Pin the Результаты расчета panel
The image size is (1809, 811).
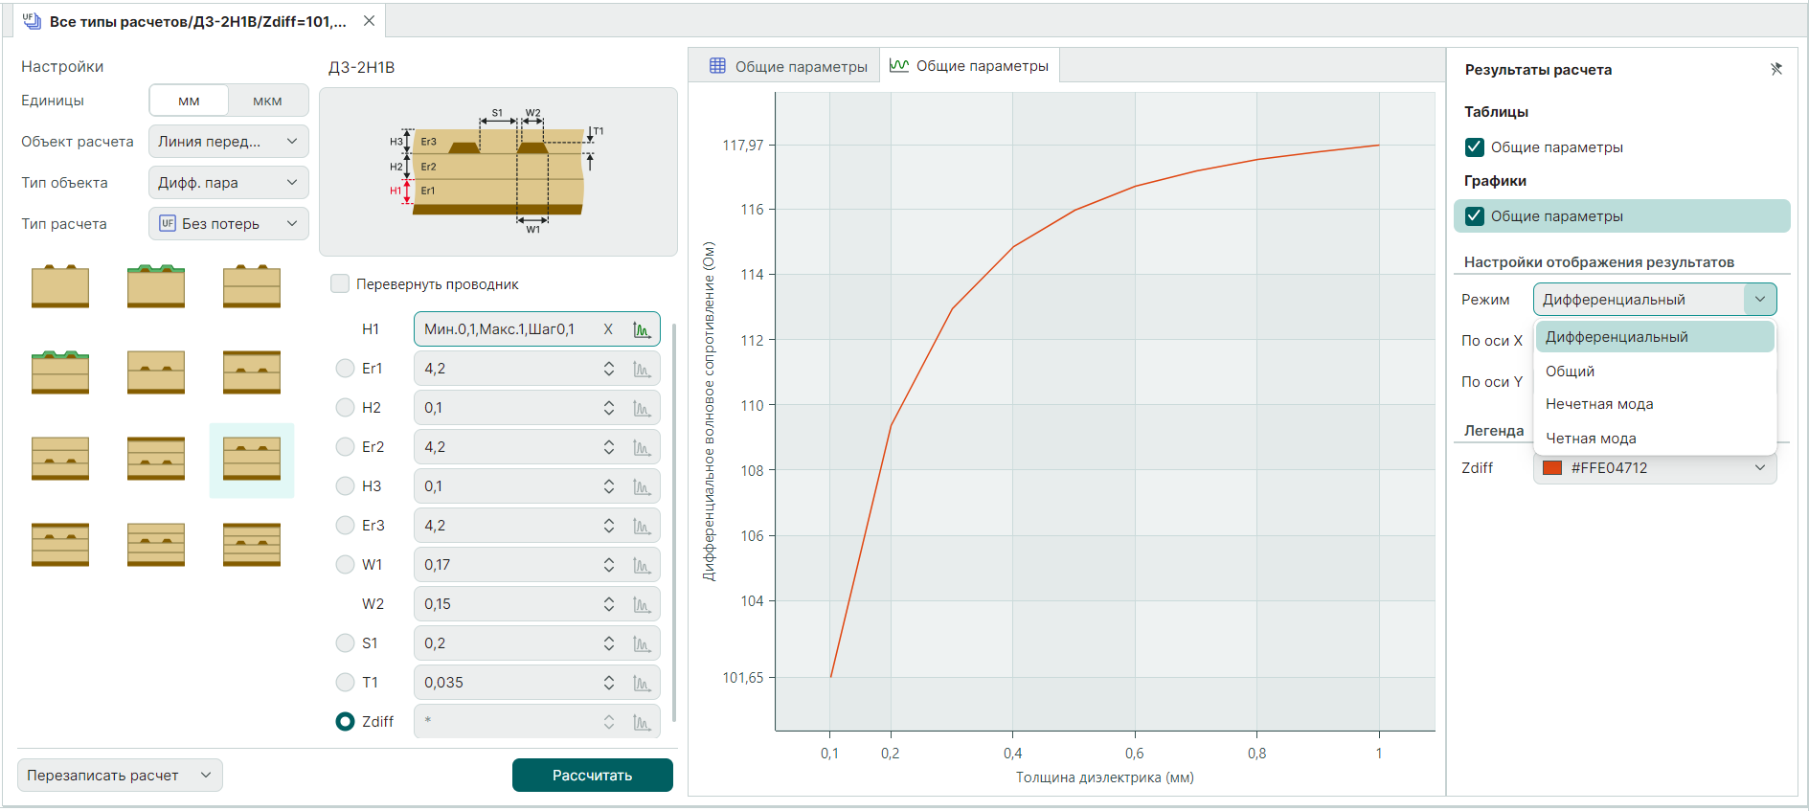[x=1775, y=69]
